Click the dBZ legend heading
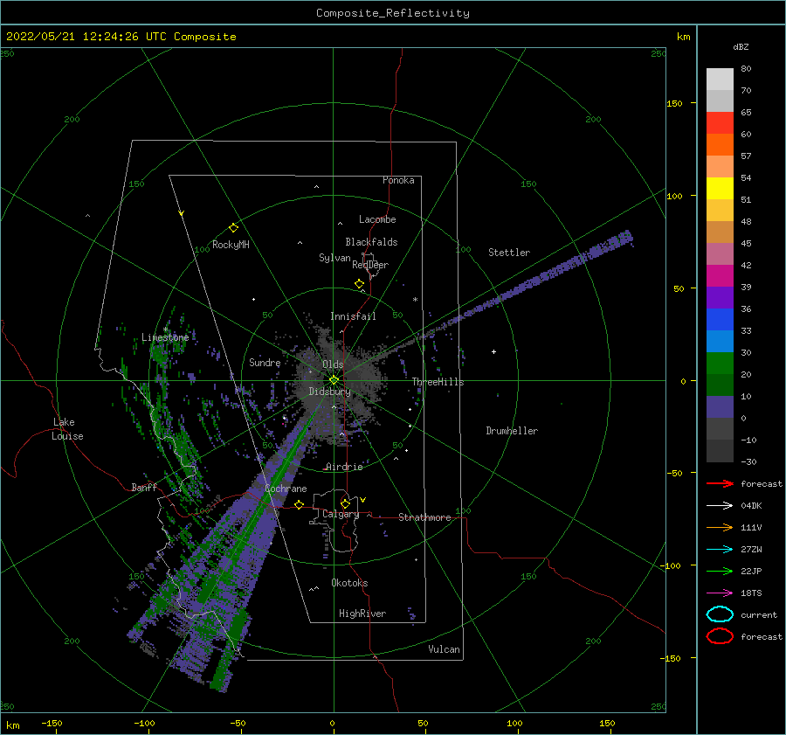786x735 pixels. click(741, 47)
